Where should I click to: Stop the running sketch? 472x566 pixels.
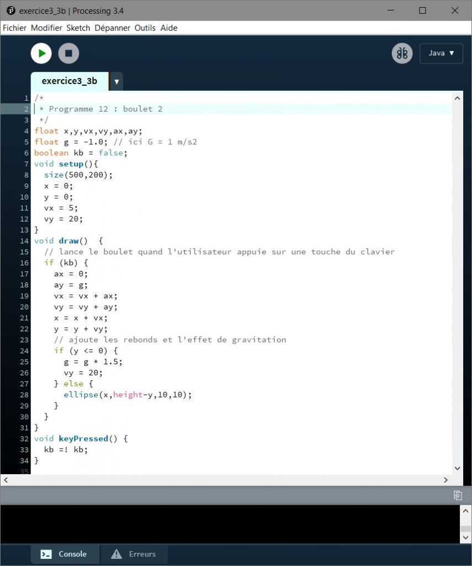(x=69, y=54)
